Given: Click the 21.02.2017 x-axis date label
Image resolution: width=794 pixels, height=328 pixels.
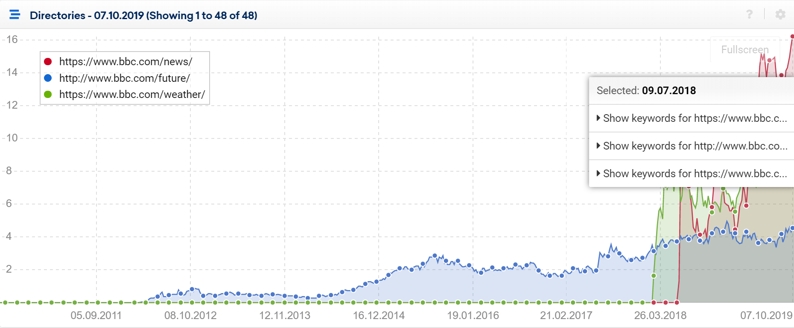Looking at the screenshot, I should point(566,316).
